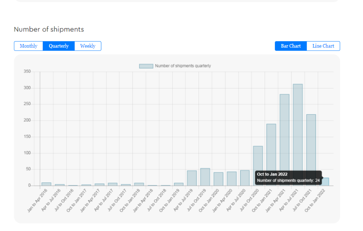Switch to the Line Chart tab
Image resolution: width=363 pixels, height=231 pixels.
tap(323, 46)
